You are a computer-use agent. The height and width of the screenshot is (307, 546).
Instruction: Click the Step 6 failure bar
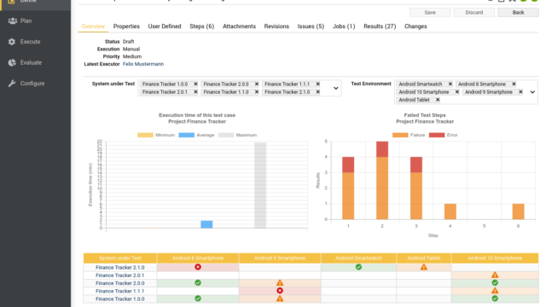click(x=518, y=211)
